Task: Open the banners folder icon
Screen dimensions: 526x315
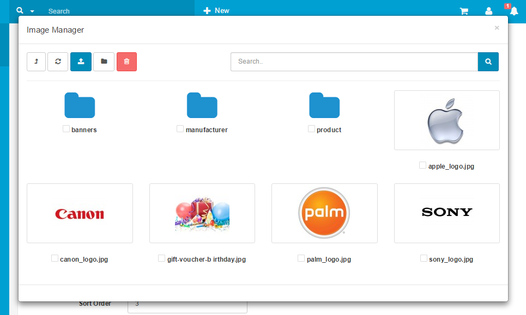Action: (x=80, y=106)
